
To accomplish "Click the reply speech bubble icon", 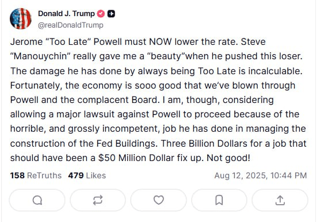I will pyautogui.click(x=37, y=200).
